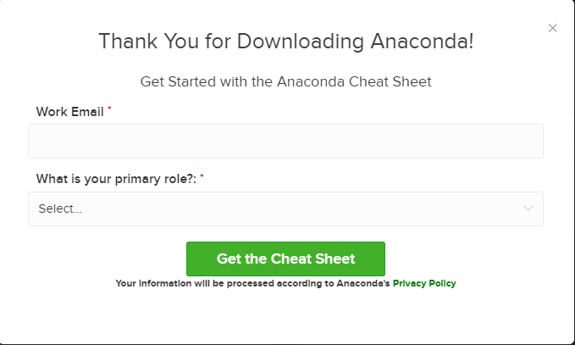
Task: Focus the Work Email text field
Action: click(285, 142)
